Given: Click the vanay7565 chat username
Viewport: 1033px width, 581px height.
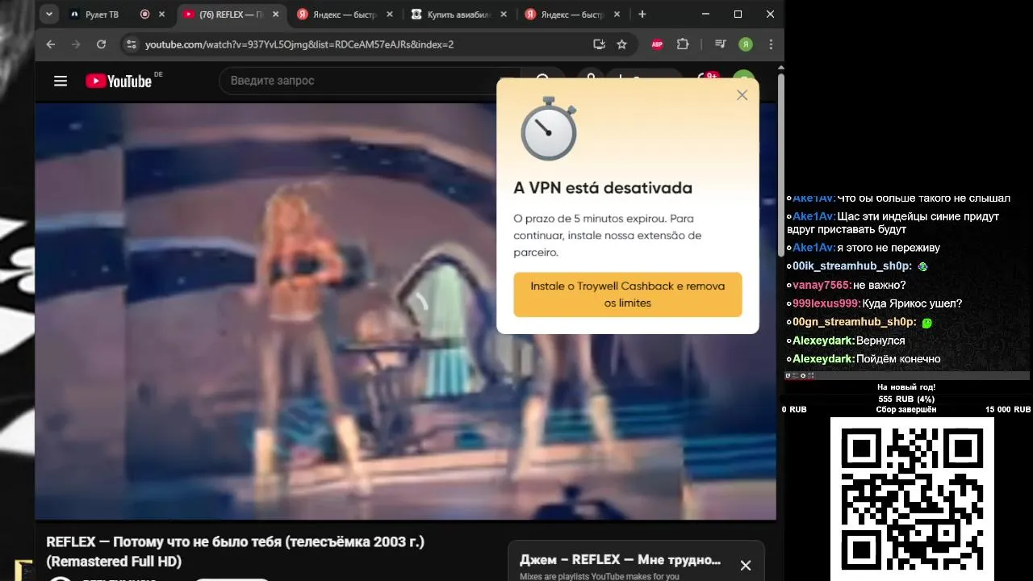Looking at the screenshot, I should coord(821,285).
